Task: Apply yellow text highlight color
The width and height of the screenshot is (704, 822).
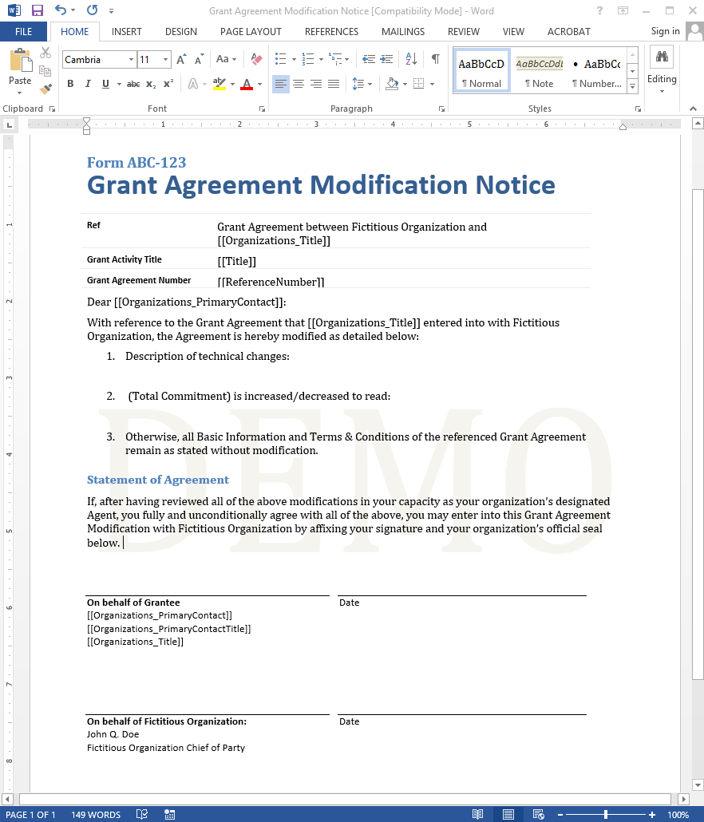Action: pos(220,84)
